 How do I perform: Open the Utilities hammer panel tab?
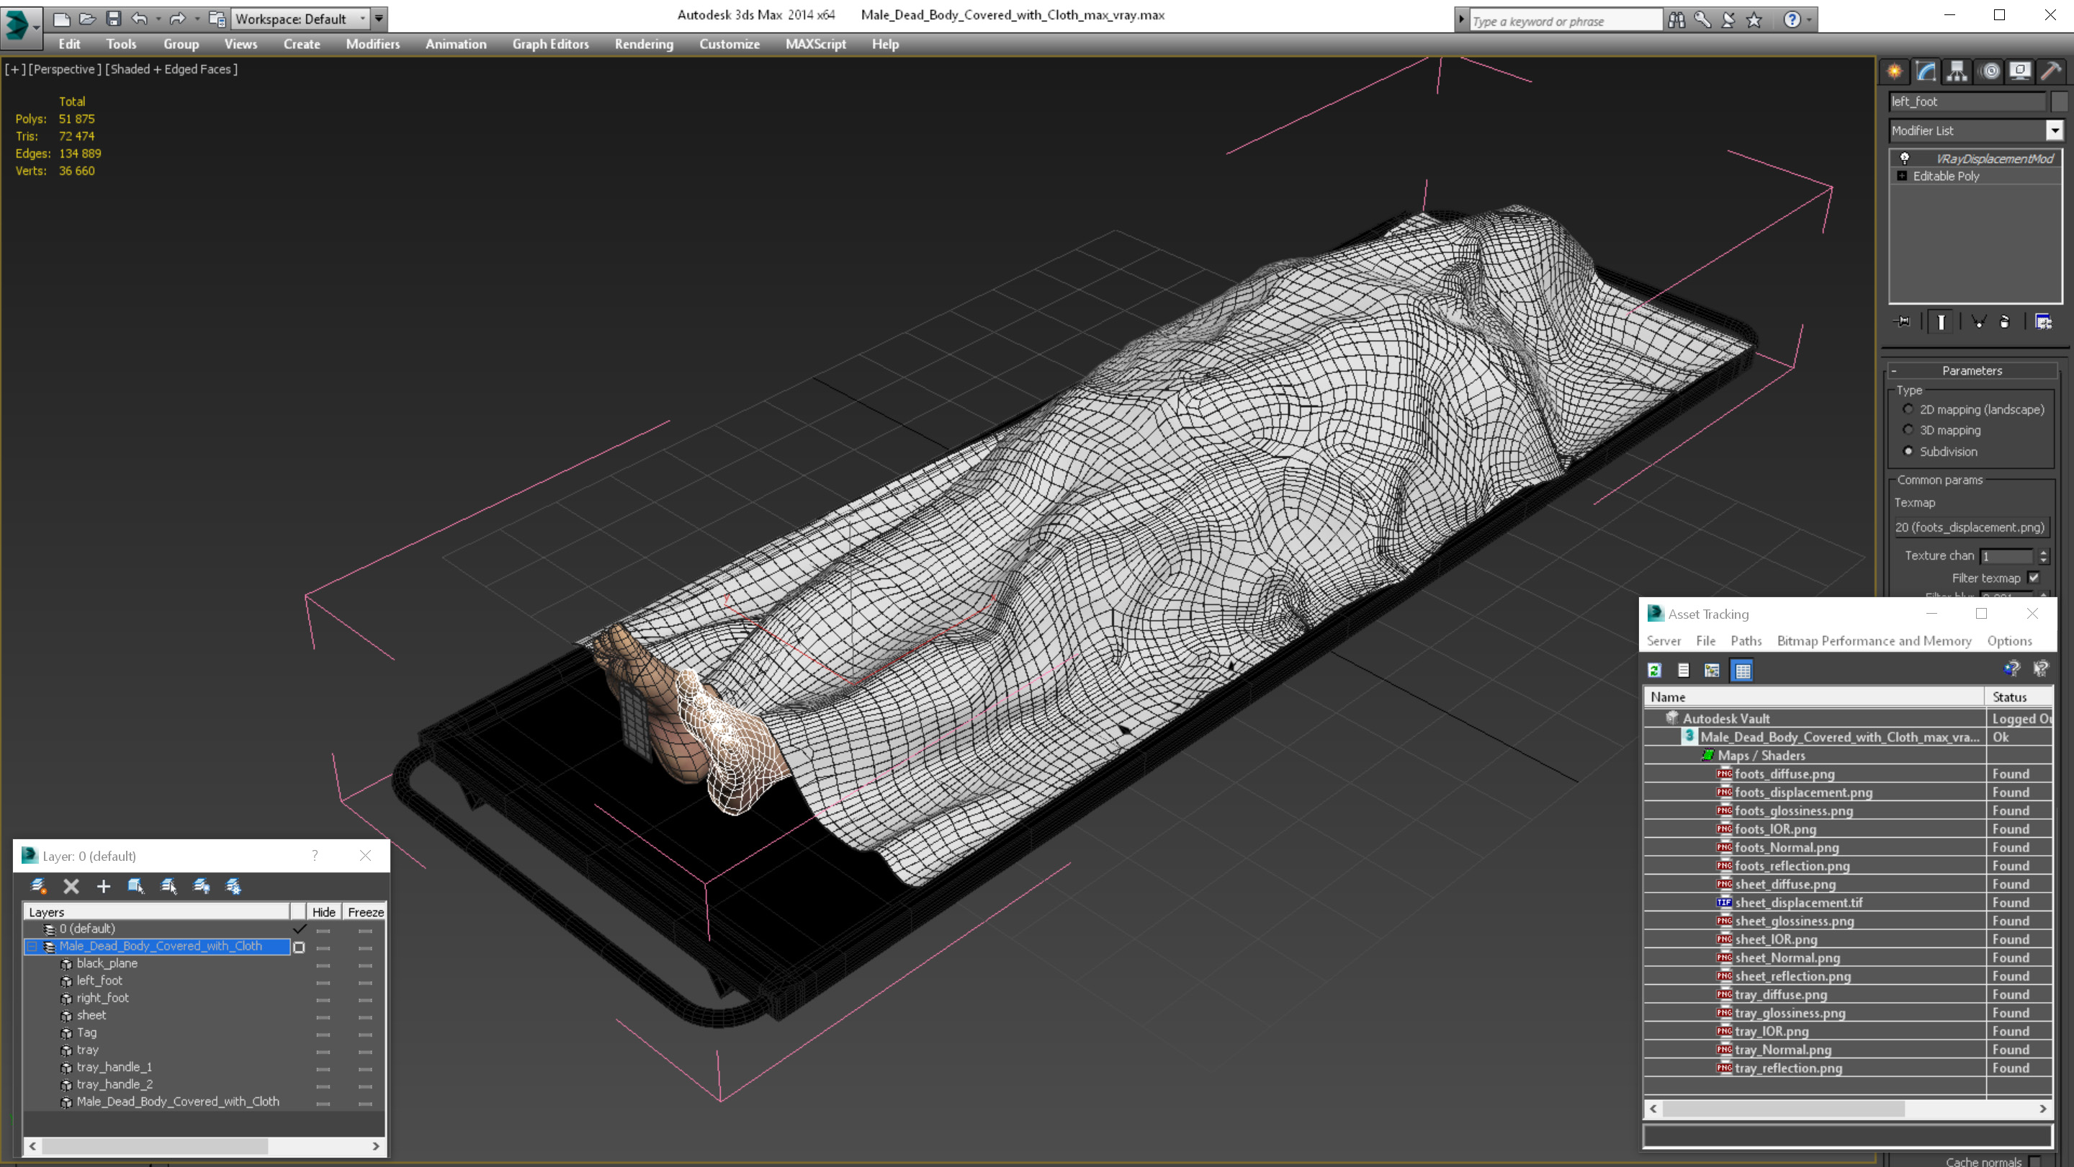tap(2051, 71)
